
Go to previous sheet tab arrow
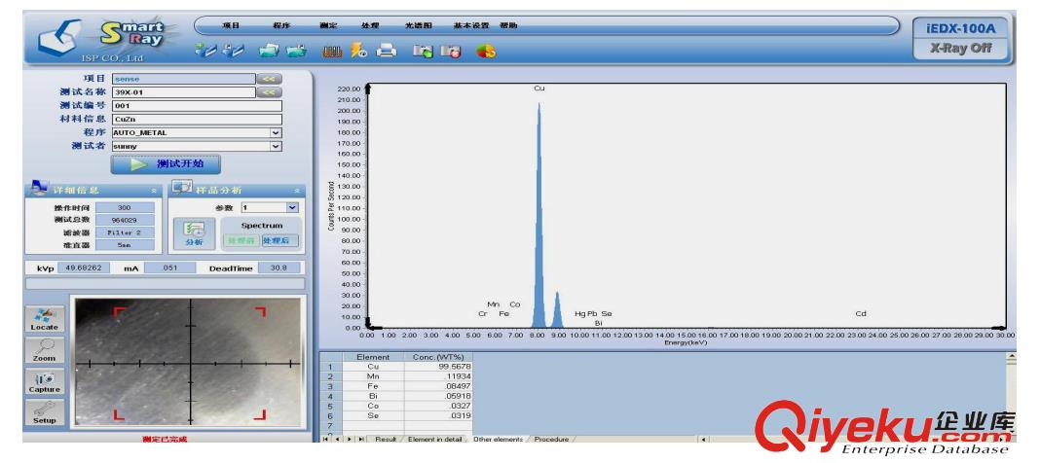point(337,439)
